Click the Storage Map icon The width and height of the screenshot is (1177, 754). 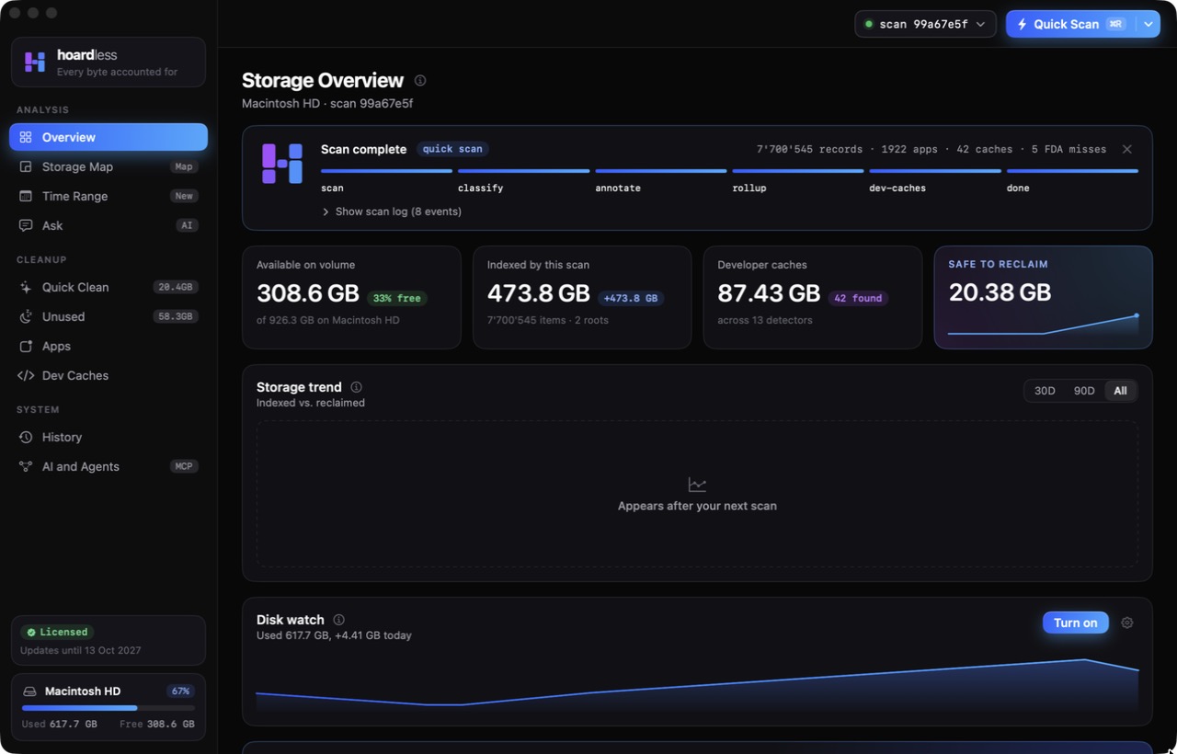[26, 166]
